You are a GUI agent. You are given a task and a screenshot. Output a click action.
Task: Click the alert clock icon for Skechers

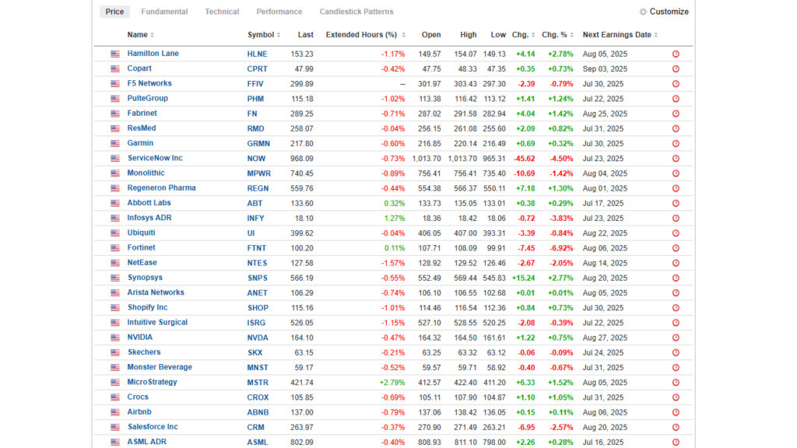pos(676,352)
